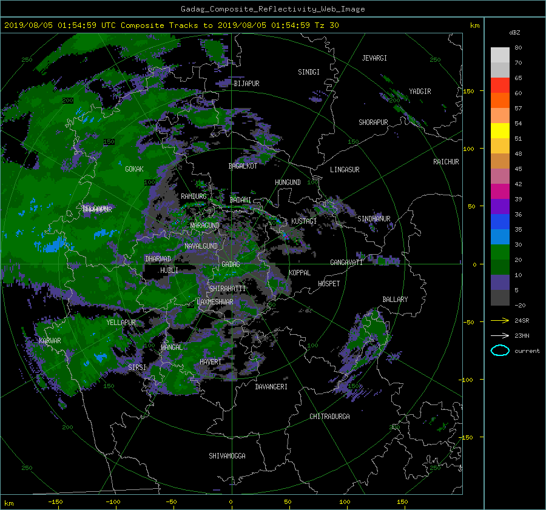This screenshot has width=546, height=510.
Task: Click the GOKAK city label
Action: (135, 169)
